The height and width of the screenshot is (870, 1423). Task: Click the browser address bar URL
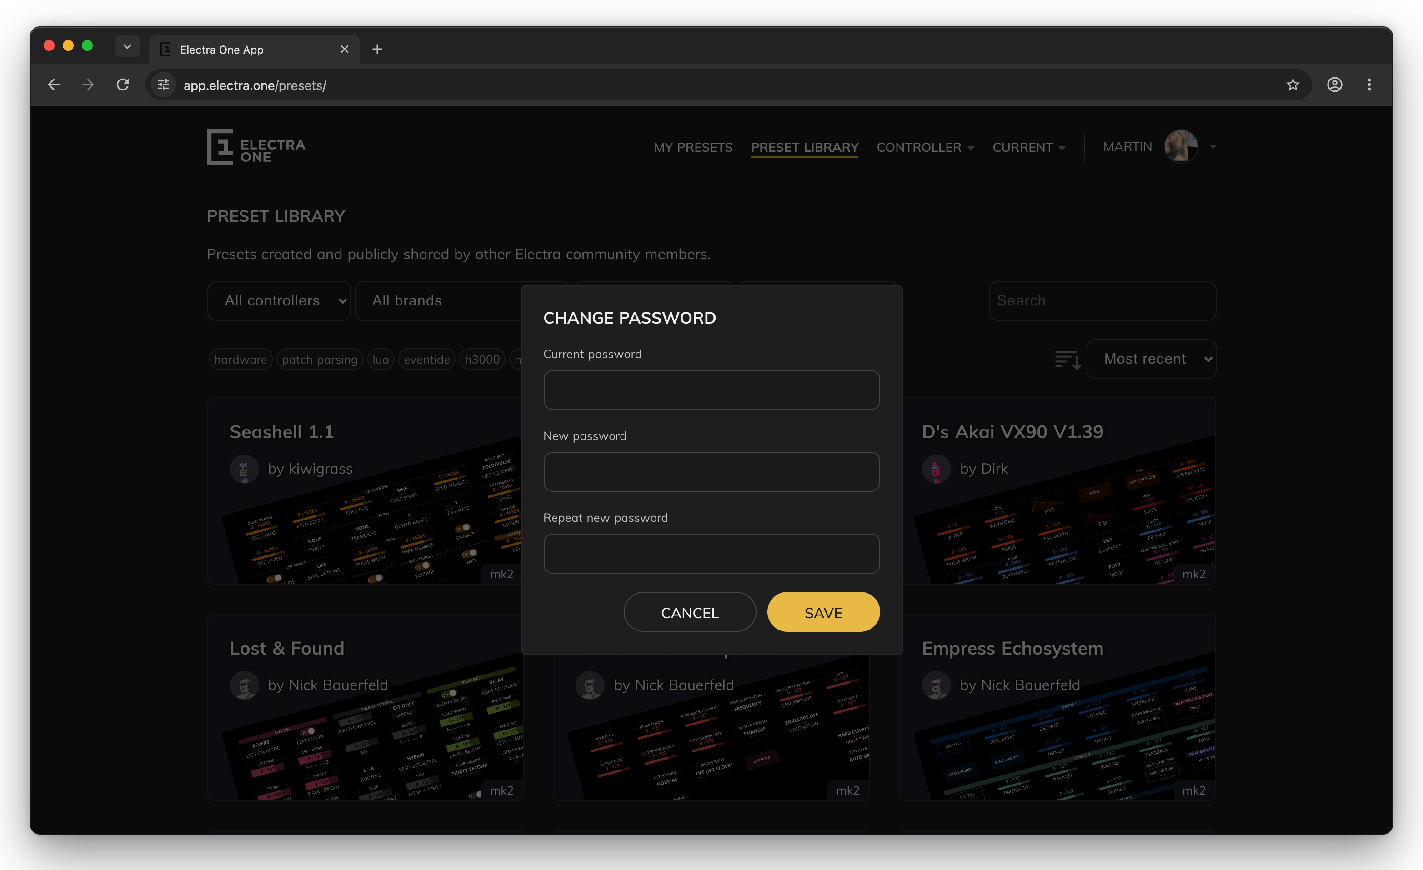255,85
